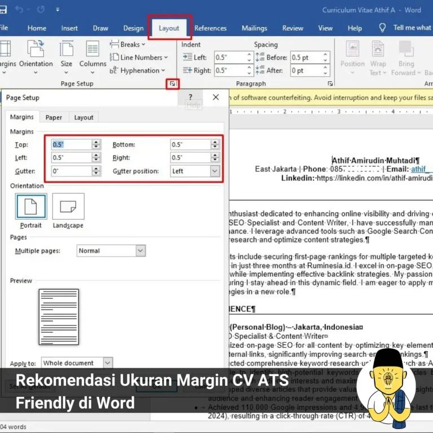
Task: Adjust Top margin spinner
Action: (x=96, y=144)
